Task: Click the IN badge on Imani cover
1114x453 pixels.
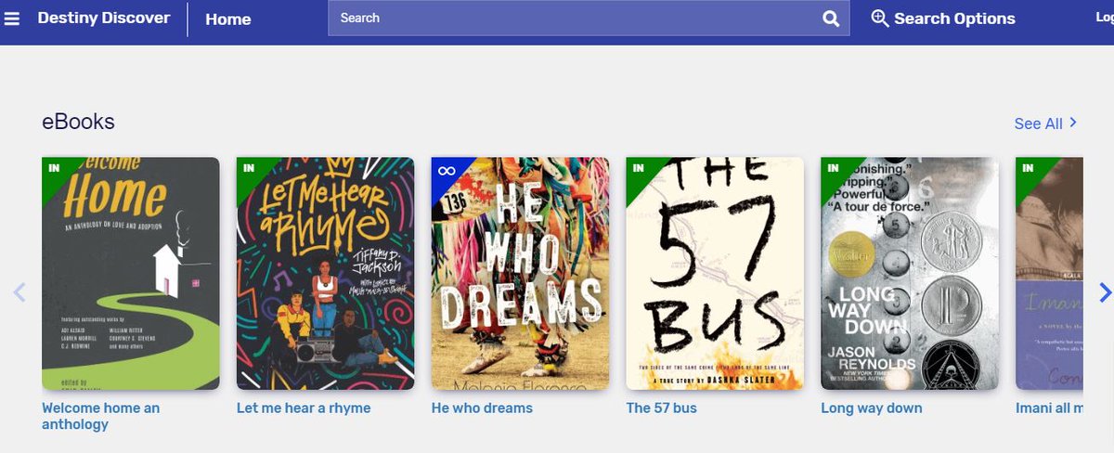Action: pos(1029,168)
